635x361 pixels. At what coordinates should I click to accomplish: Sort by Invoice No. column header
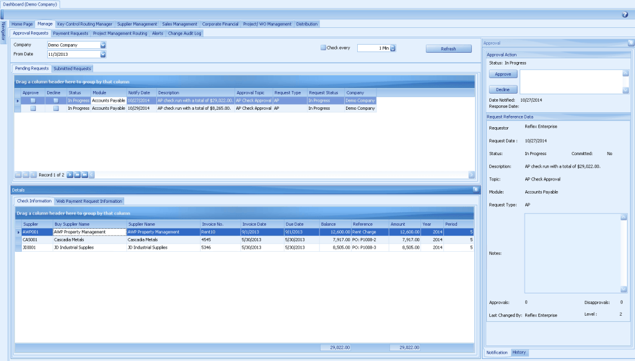(220, 224)
